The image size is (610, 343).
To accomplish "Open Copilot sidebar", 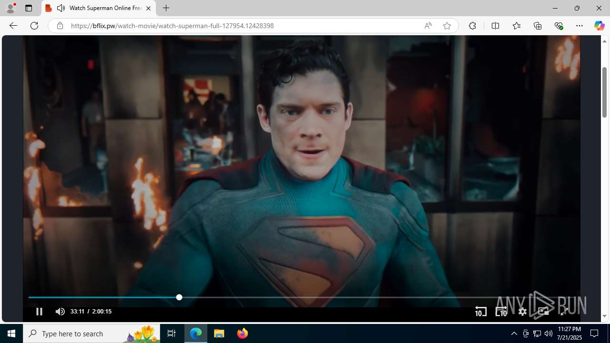I will (599, 26).
